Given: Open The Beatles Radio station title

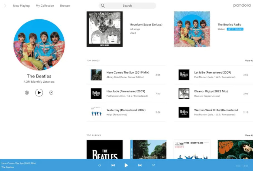Looking at the screenshot, I should tap(229, 25).
